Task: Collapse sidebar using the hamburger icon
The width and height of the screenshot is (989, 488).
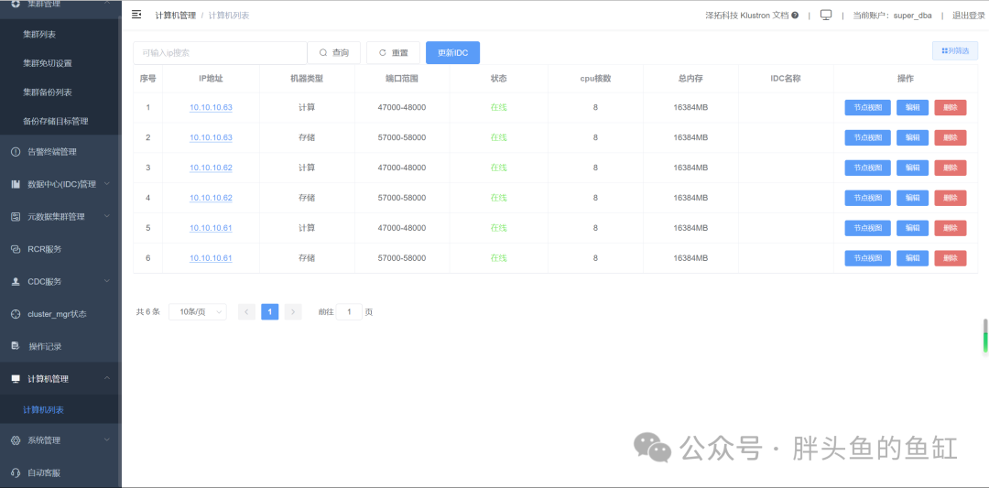Action: [x=136, y=15]
